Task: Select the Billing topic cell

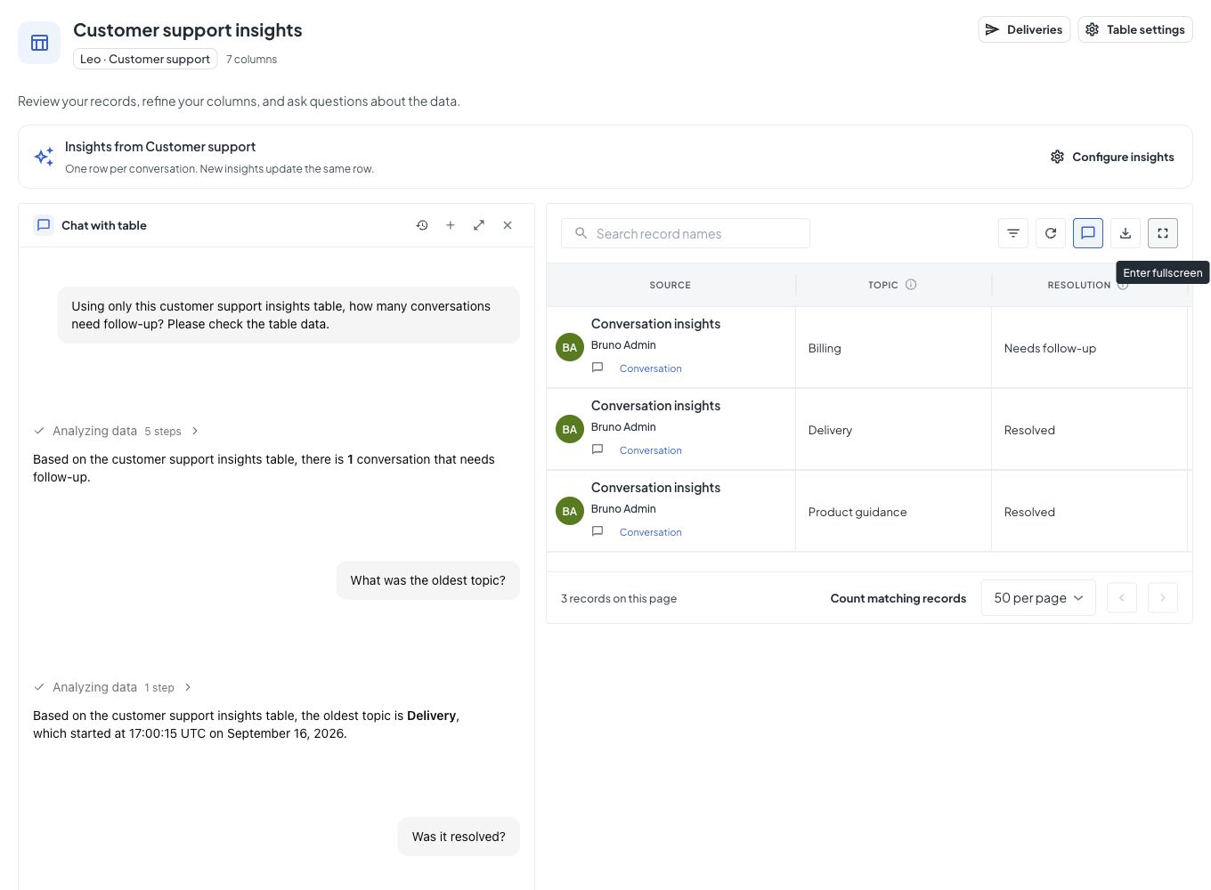Action: tap(893, 348)
